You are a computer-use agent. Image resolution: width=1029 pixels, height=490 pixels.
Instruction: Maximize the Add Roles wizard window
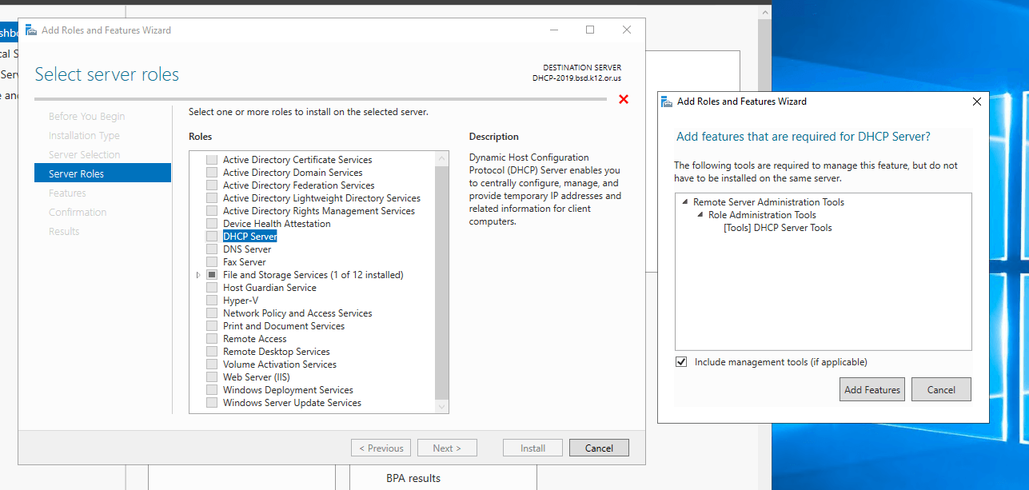tap(590, 30)
